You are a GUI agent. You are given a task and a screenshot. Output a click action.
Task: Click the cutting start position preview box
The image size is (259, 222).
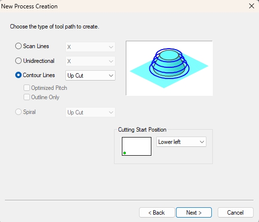point(137,146)
